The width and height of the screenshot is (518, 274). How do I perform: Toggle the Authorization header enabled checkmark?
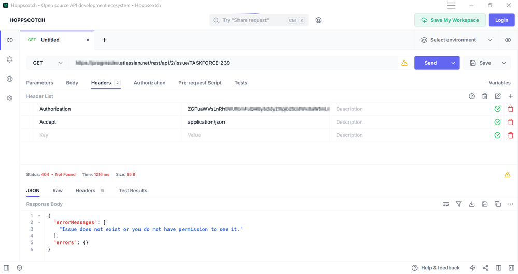[497, 109]
